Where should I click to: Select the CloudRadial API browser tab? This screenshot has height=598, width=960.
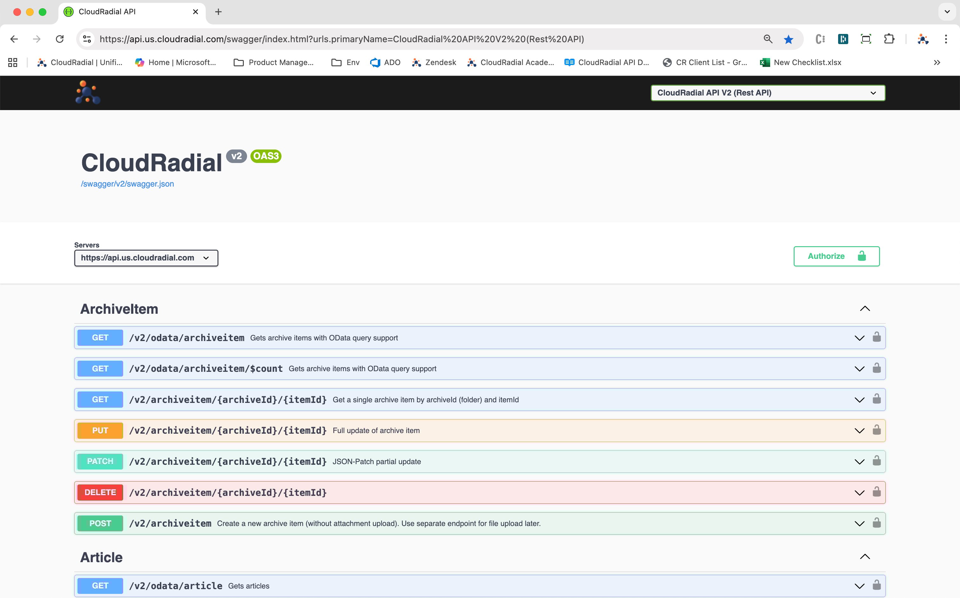(132, 12)
